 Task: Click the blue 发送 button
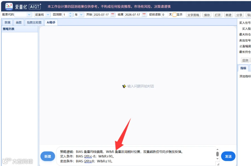[x=228, y=157]
